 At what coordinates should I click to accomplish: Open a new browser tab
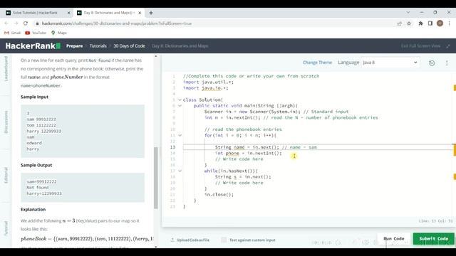(x=151, y=13)
